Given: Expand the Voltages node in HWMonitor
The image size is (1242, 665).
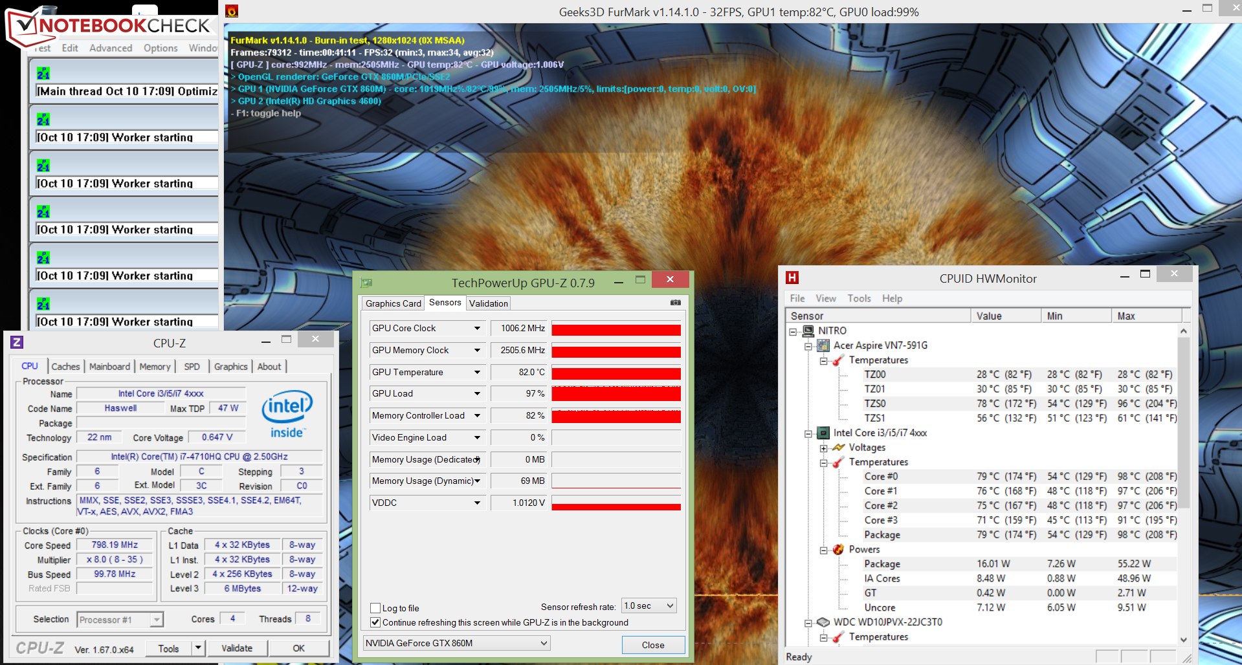Looking at the screenshot, I should tap(823, 448).
